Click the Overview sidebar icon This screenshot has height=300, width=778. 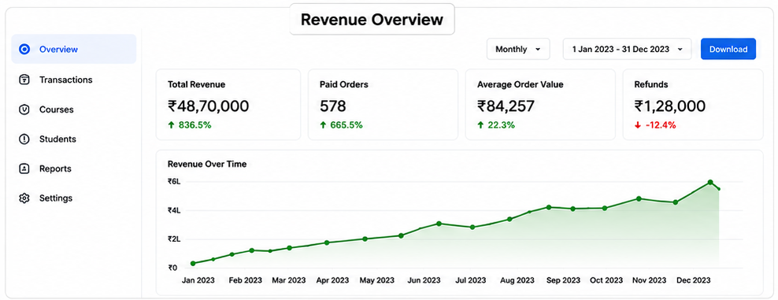pyautogui.click(x=24, y=49)
